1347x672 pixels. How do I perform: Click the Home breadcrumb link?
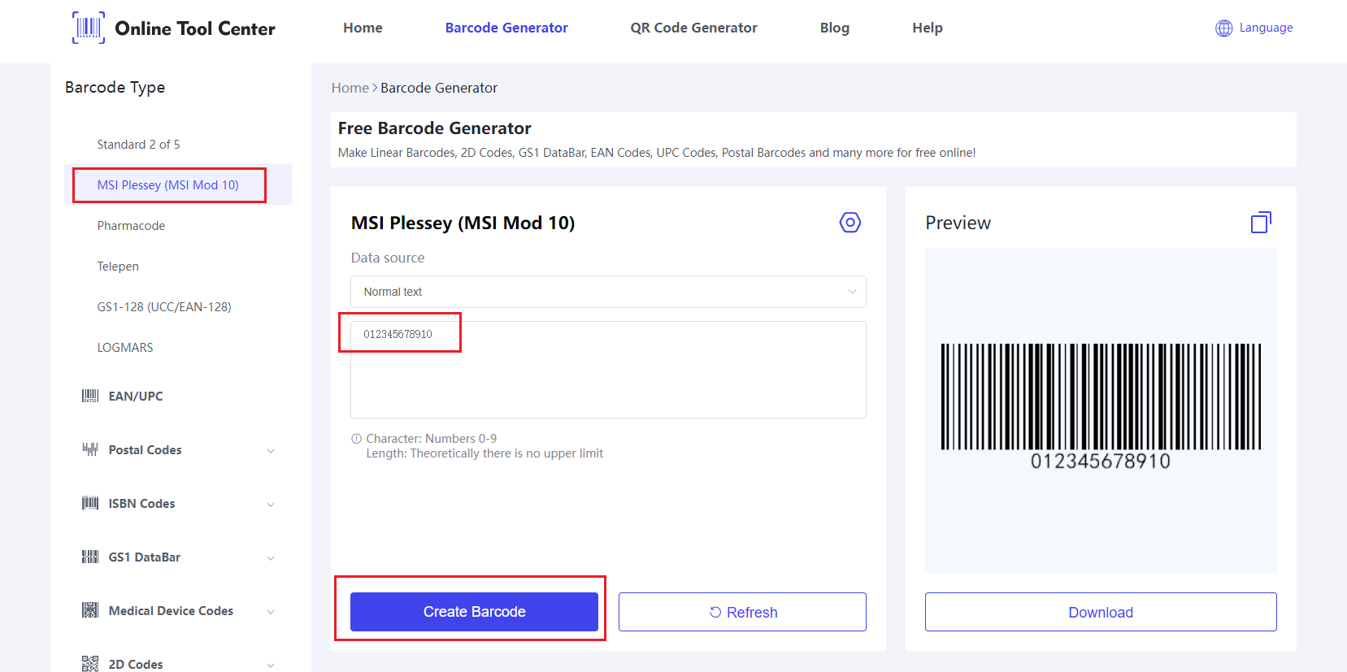pyautogui.click(x=350, y=88)
